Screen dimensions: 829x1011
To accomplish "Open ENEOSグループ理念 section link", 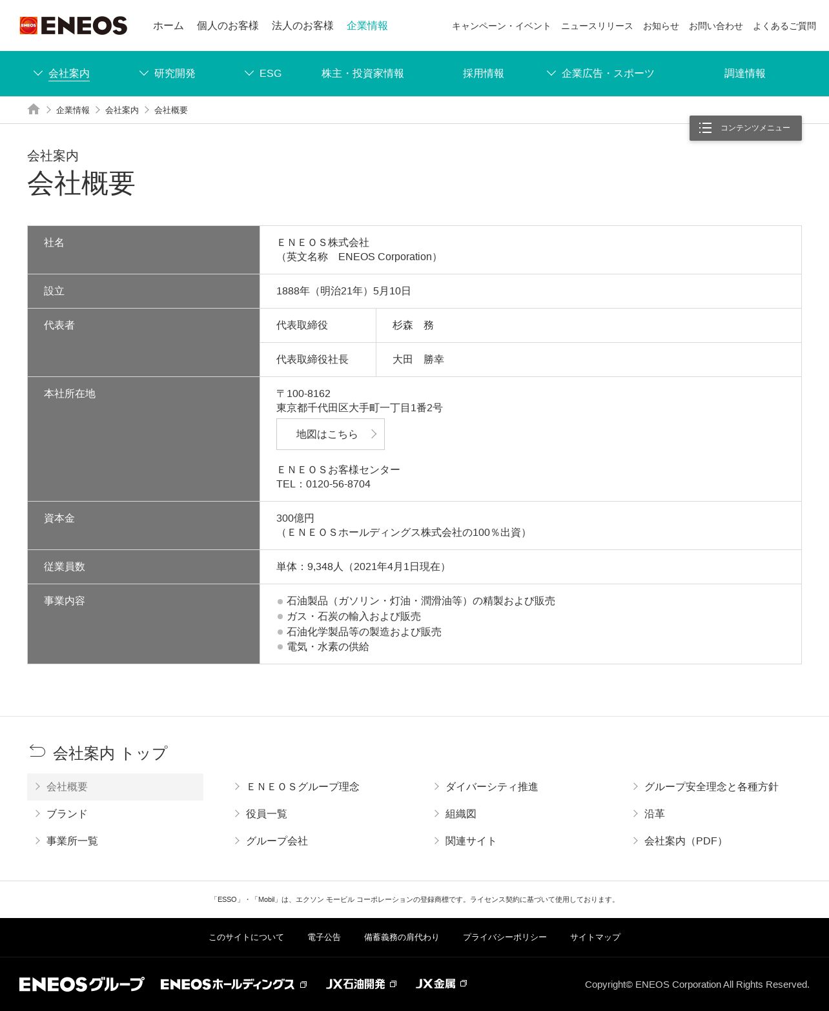I will [303, 787].
